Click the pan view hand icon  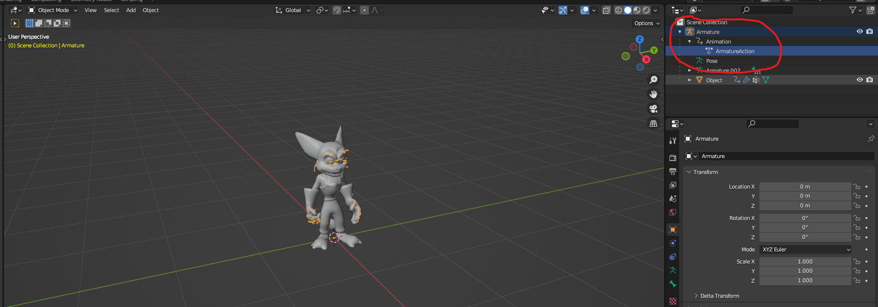(x=653, y=94)
